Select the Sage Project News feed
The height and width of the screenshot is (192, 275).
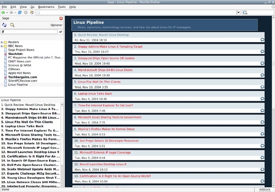pos(21,50)
